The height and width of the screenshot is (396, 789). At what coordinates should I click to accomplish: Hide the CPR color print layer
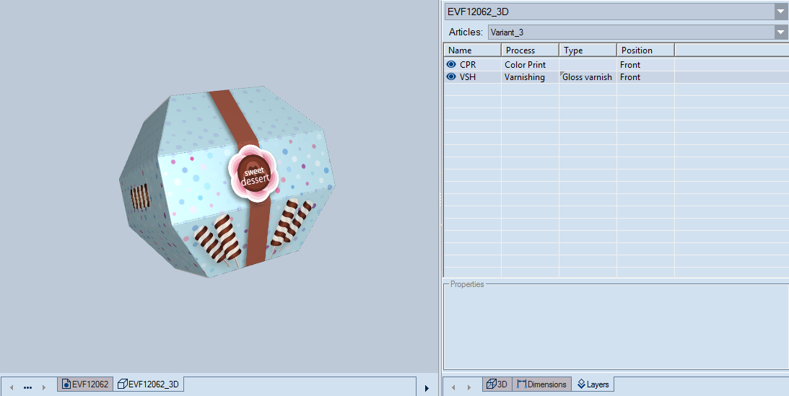click(x=451, y=65)
